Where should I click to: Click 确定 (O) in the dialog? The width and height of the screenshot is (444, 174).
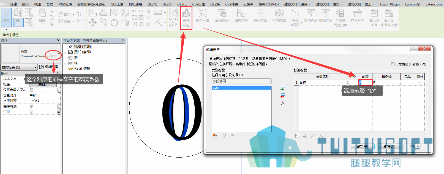tap(363, 146)
